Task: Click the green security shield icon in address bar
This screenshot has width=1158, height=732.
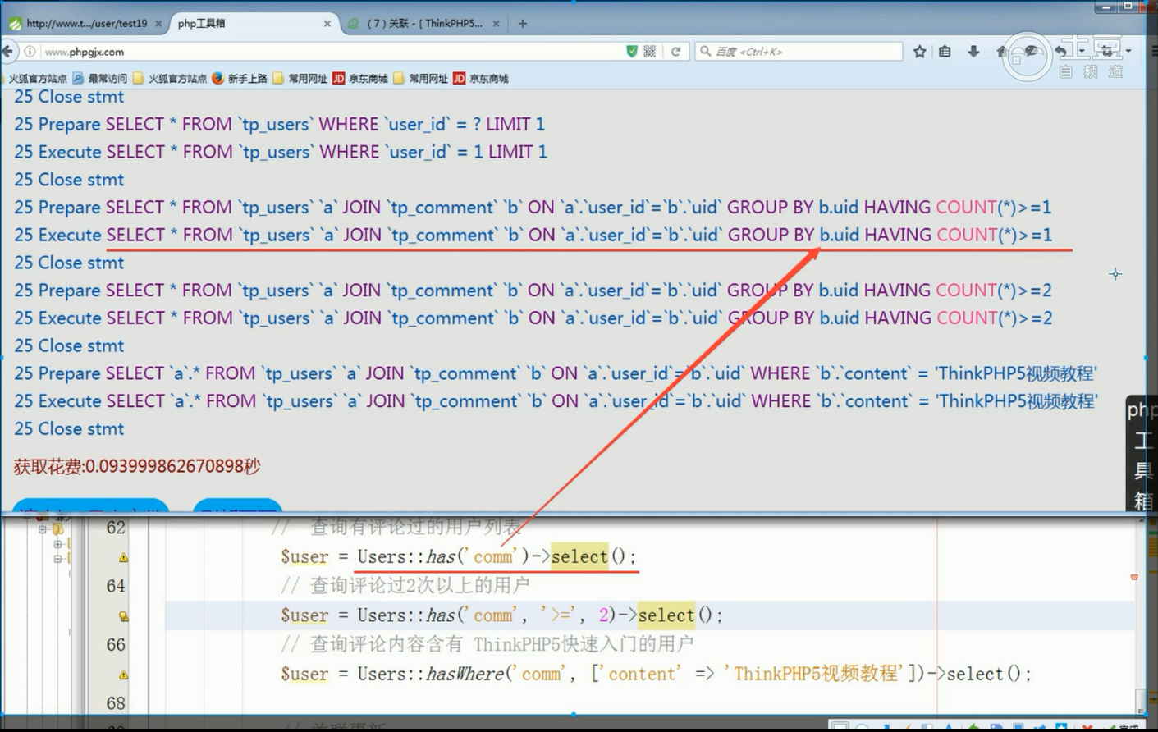Action: 631,51
